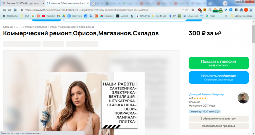Share this page using the share icon
The image size is (255, 135).
pyautogui.click(x=187, y=10)
